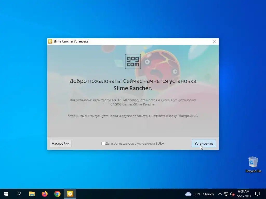Select the install path C:\GOG Games\Slime Rancher

[133, 104]
